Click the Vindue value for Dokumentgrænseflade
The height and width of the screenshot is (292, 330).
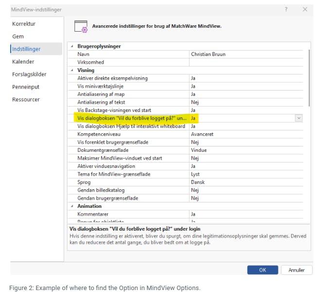pyautogui.click(x=199, y=150)
